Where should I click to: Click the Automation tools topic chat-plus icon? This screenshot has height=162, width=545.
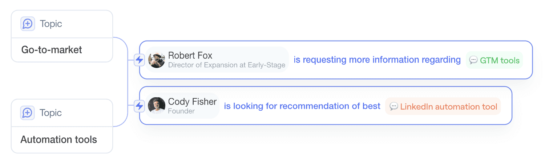click(27, 113)
